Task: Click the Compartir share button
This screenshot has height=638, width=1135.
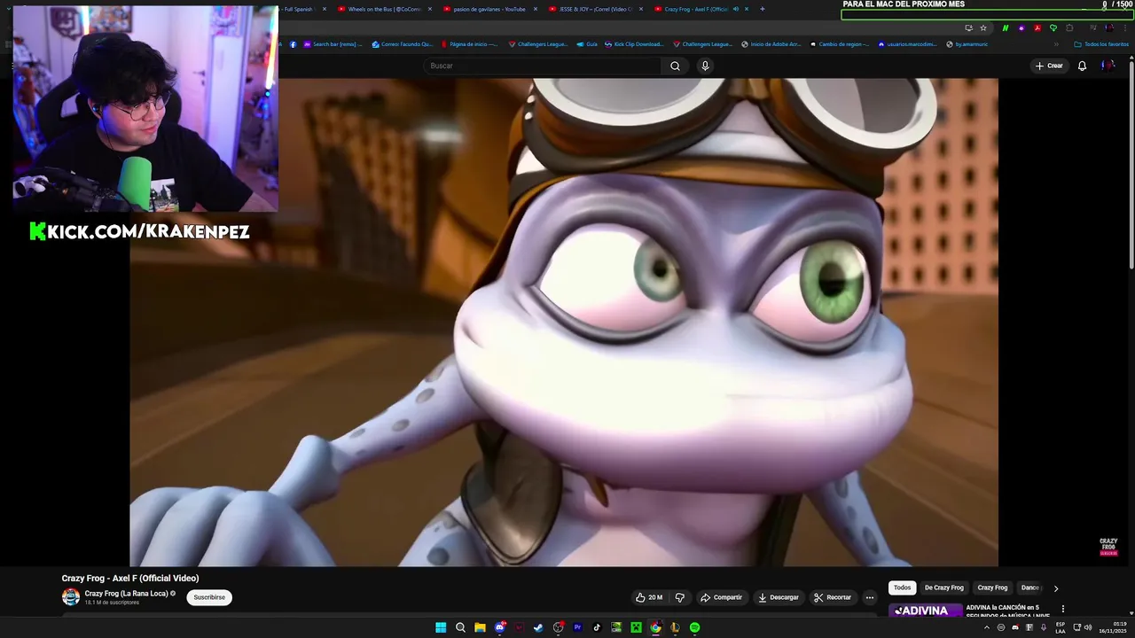Action: click(721, 597)
